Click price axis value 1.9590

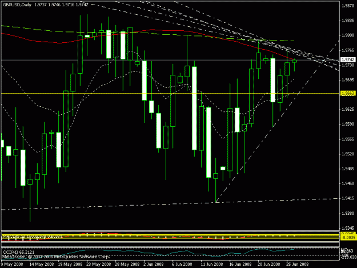click(348, 125)
